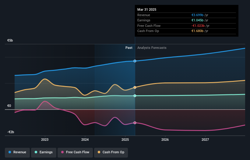Click the €0 y-axis label
Viewport: 250px width, 160px height.
click(x=9, y=106)
